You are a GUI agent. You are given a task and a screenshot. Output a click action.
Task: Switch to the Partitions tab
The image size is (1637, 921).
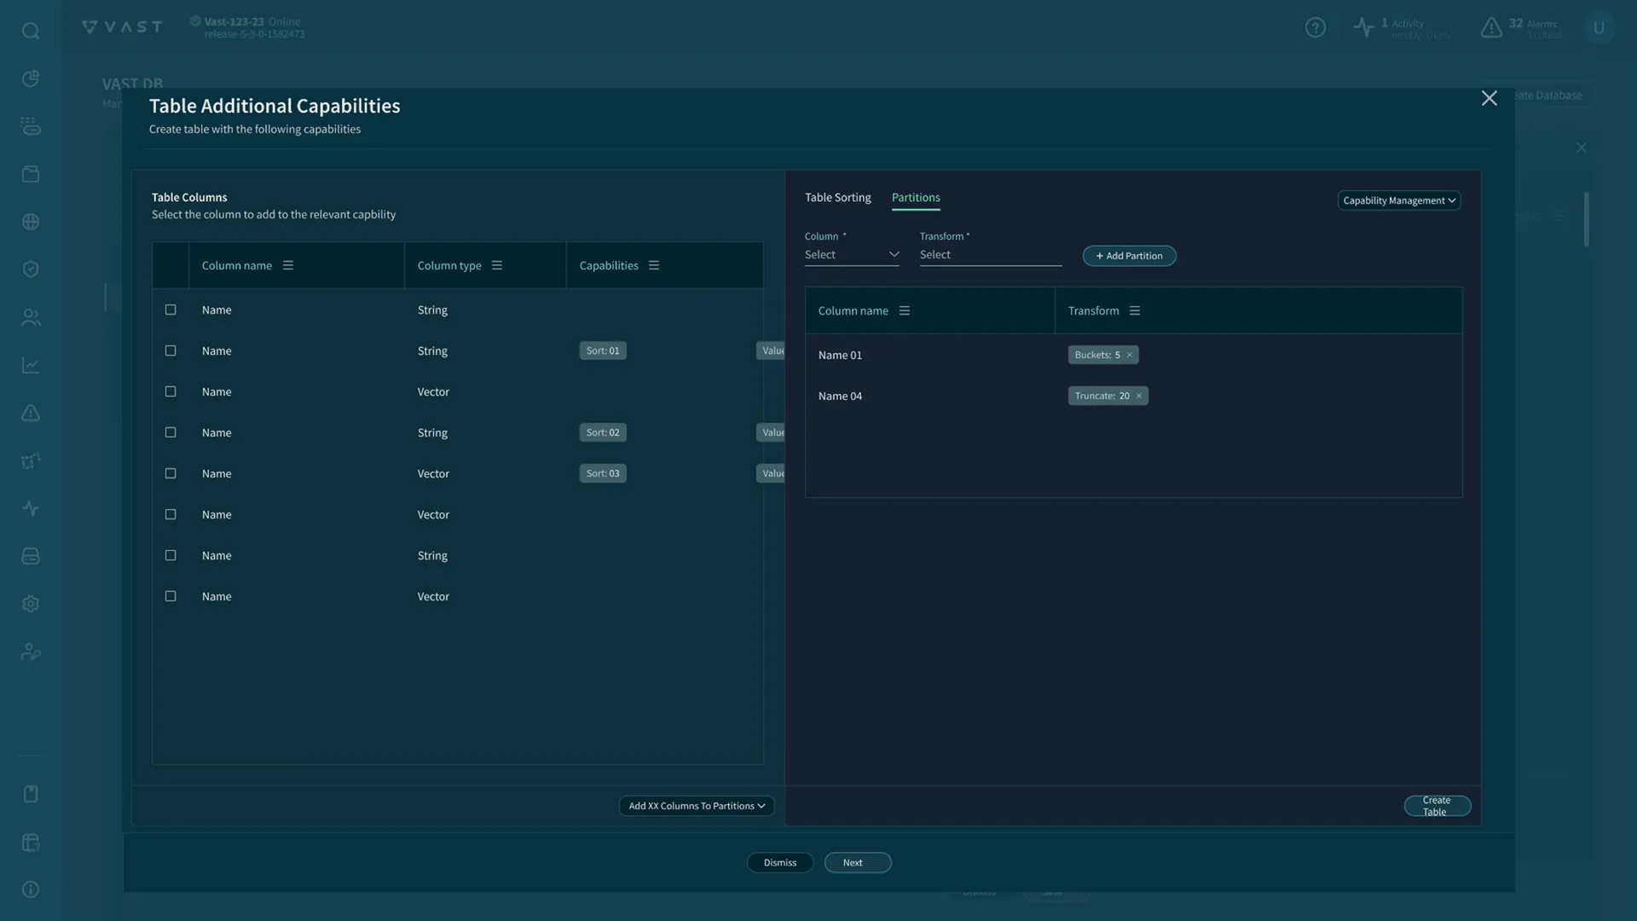[916, 197]
